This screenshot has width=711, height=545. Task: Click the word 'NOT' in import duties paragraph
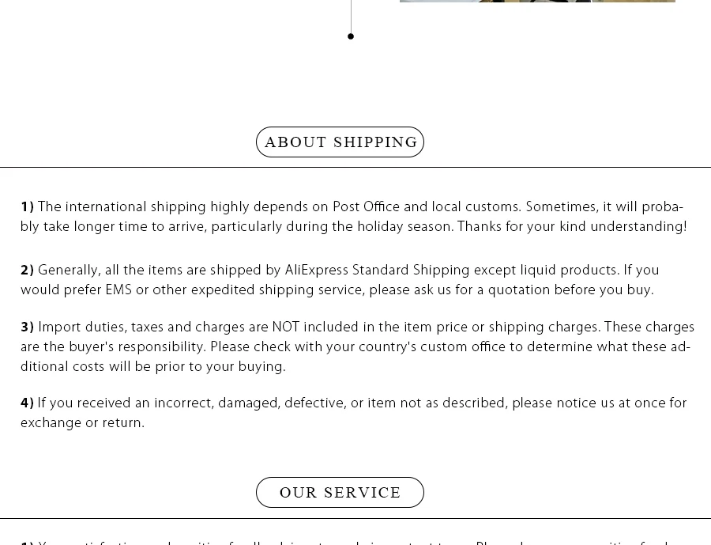pyautogui.click(x=286, y=327)
